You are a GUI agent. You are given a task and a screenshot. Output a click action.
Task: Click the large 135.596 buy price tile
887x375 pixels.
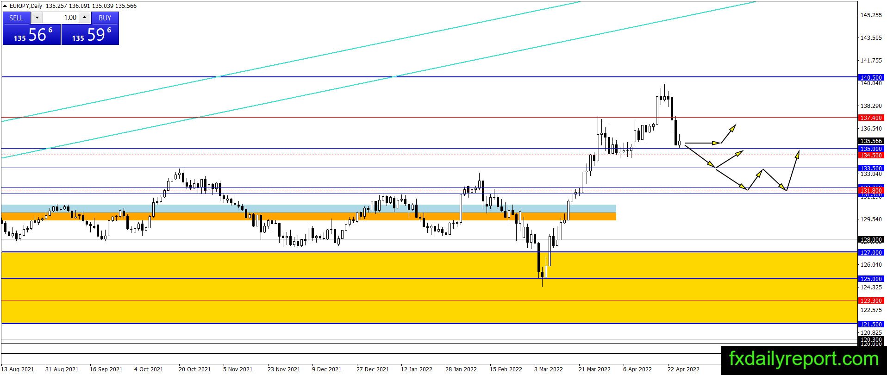pos(90,35)
